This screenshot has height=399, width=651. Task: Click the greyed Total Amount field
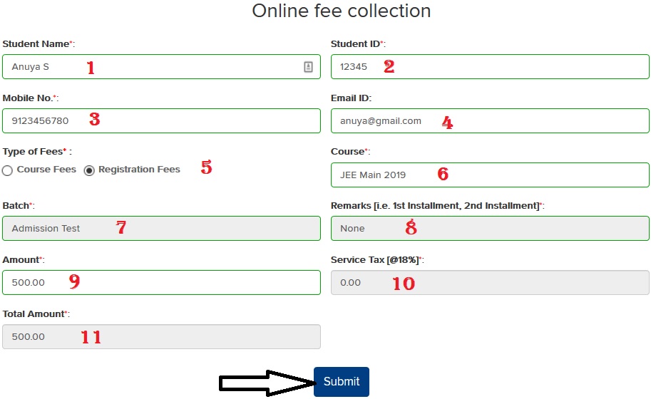161,336
